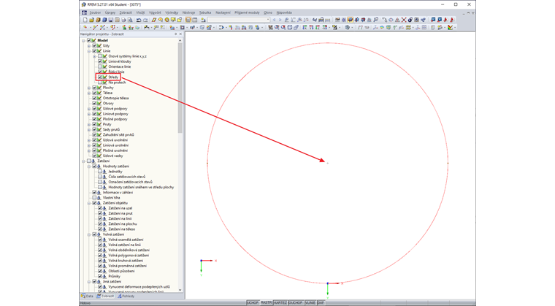This screenshot has height=306, width=555.
Task: Expand the Uzlové podpory tree node
Action: click(x=89, y=108)
